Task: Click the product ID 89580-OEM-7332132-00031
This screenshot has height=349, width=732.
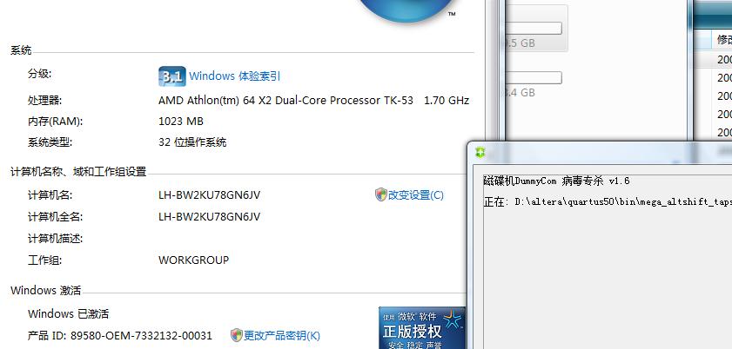Action: tap(141, 335)
